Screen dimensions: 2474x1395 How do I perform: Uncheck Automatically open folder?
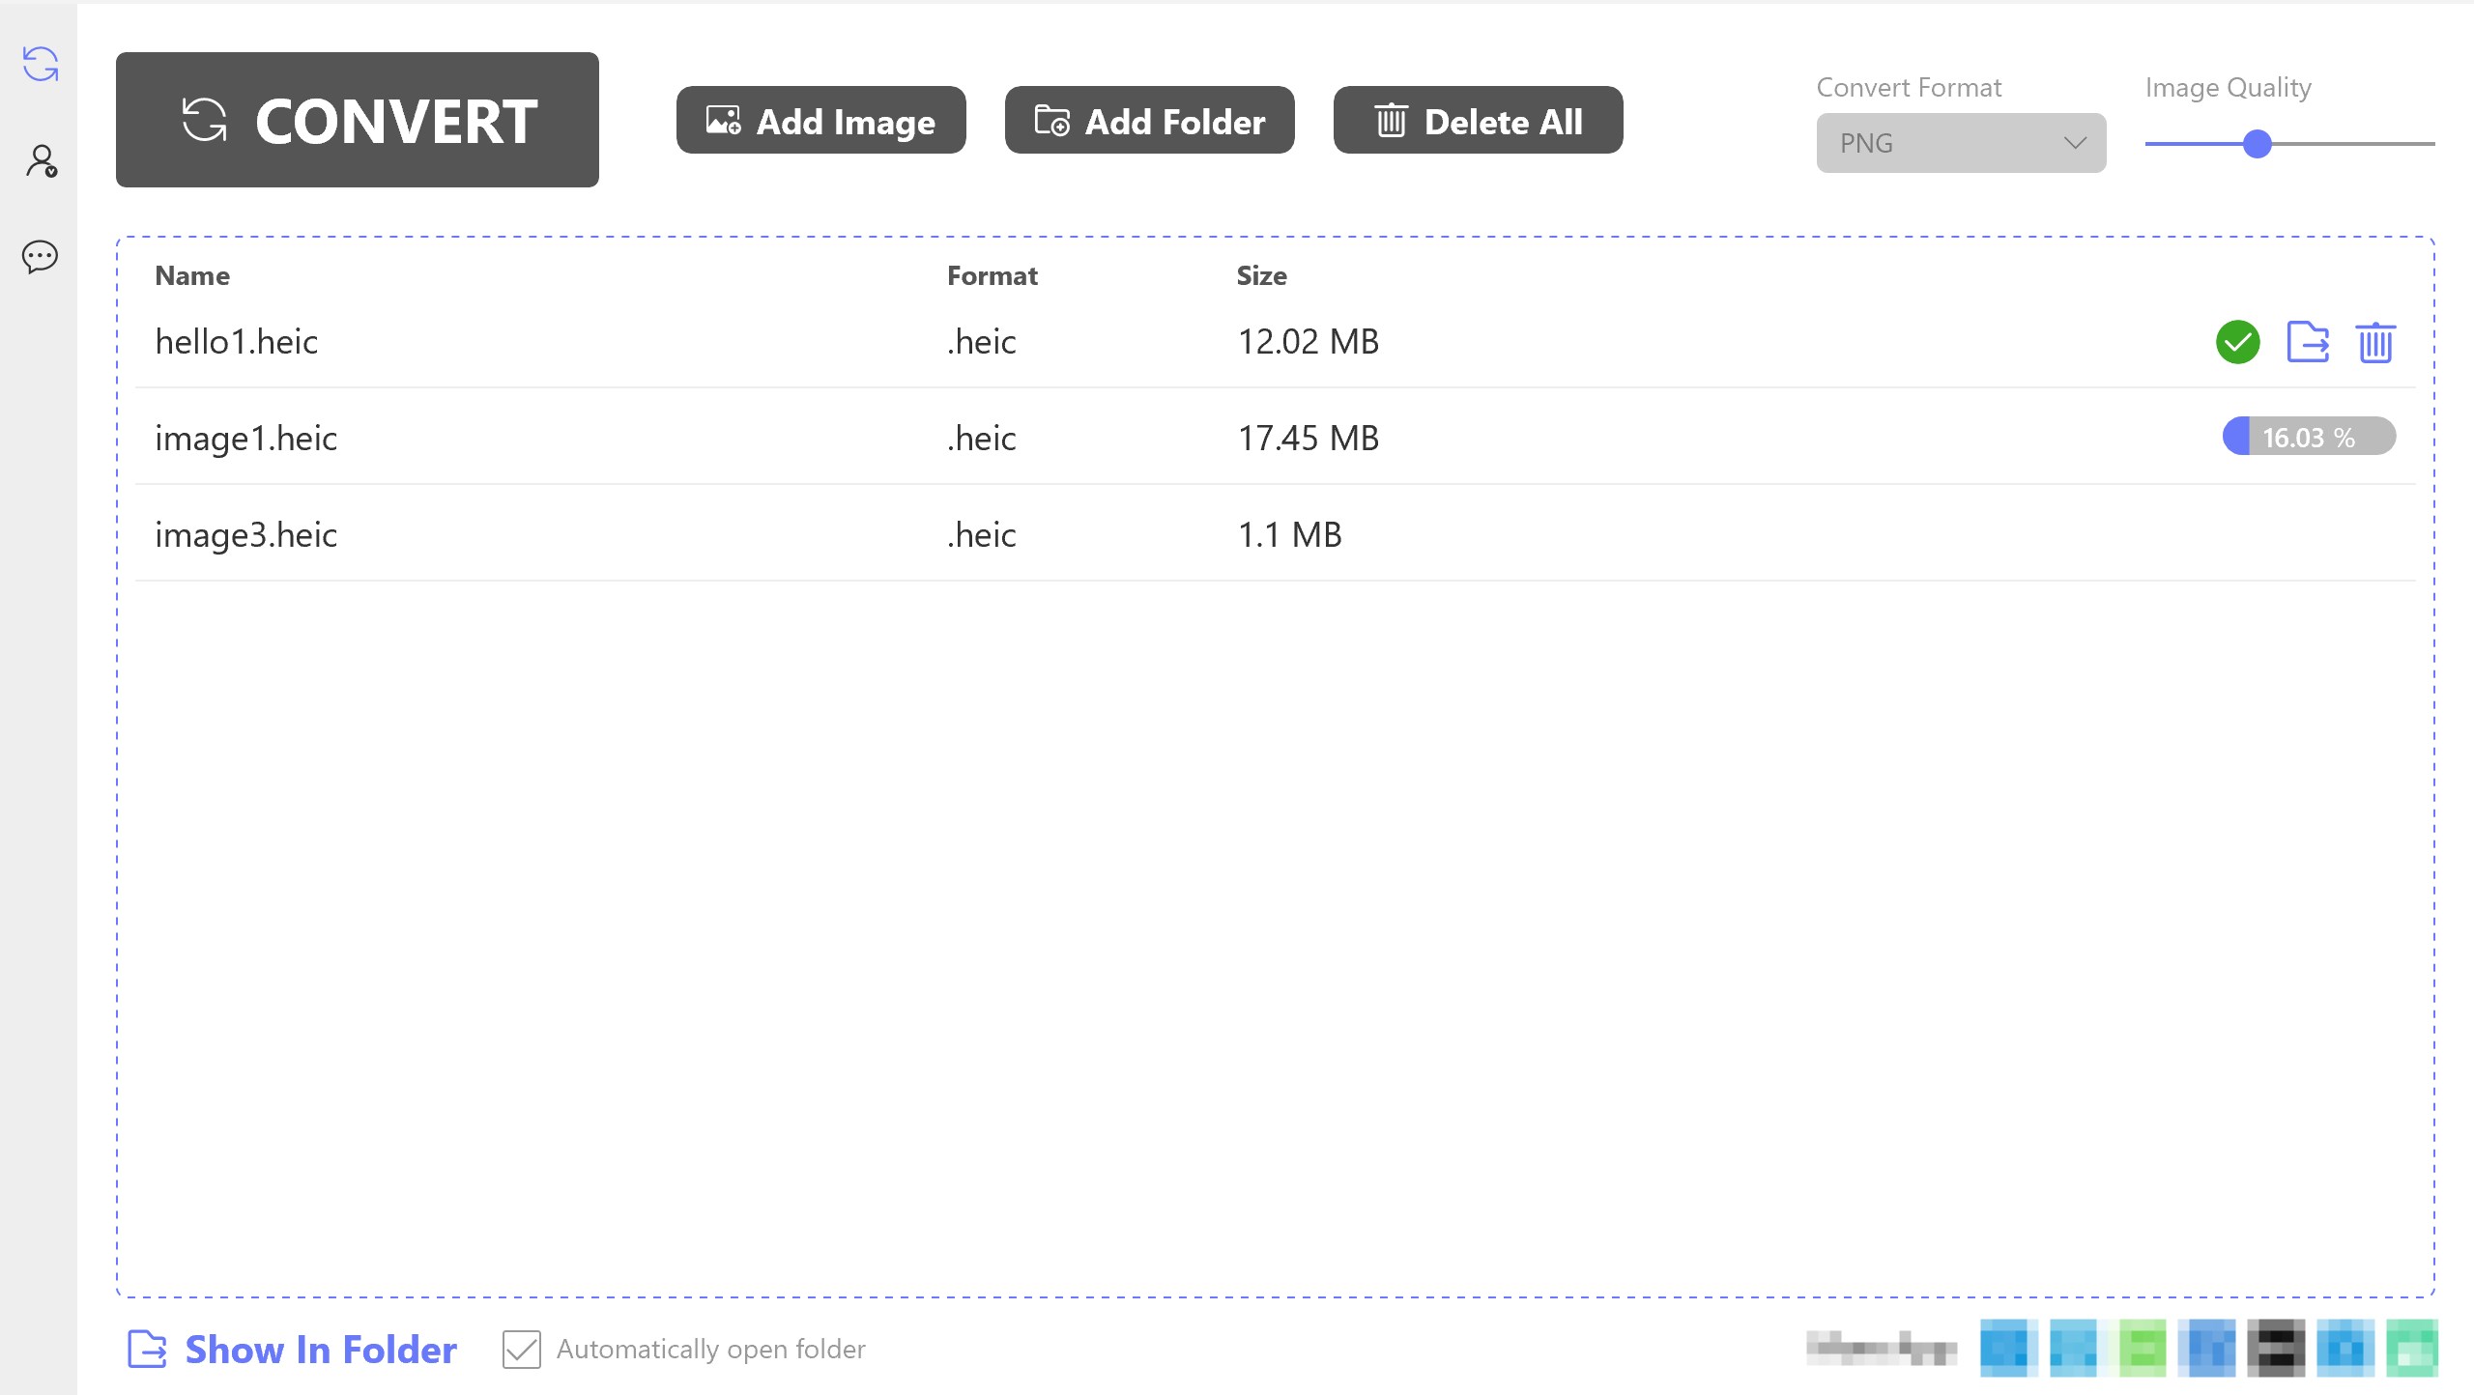coord(520,1350)
